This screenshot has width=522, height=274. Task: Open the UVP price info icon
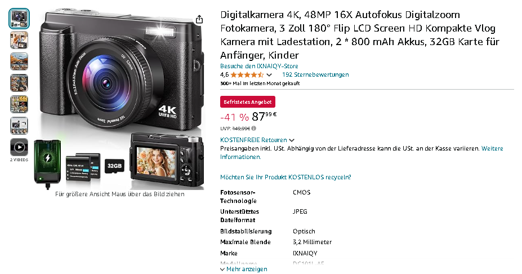point(253,129)
